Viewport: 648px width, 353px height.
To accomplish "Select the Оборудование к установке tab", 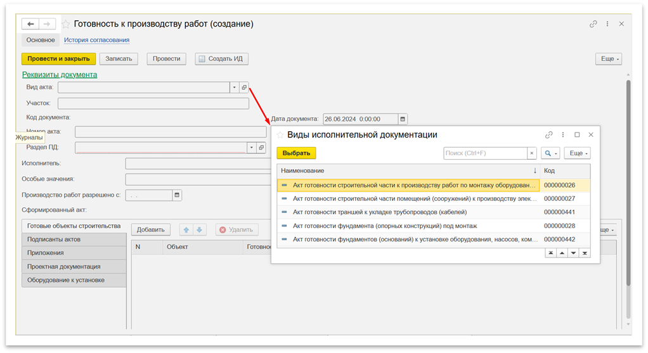I will 66,280.
